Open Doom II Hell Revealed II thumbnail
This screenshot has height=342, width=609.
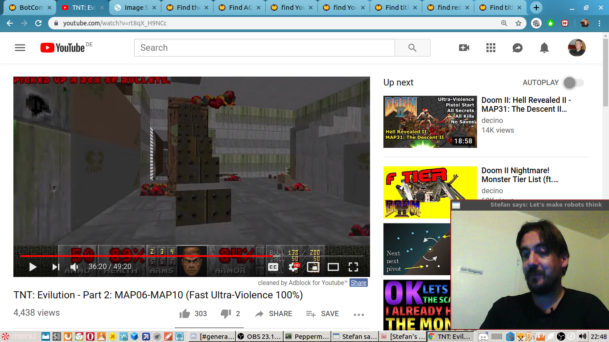pos(430,122)
